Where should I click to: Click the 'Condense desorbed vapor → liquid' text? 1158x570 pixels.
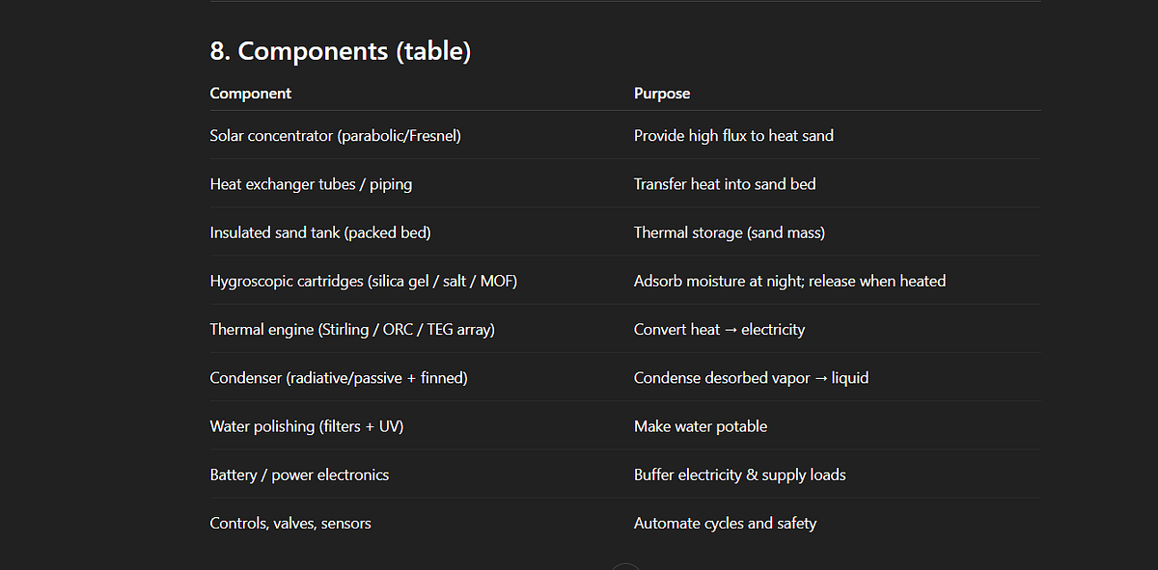point(751,378)
